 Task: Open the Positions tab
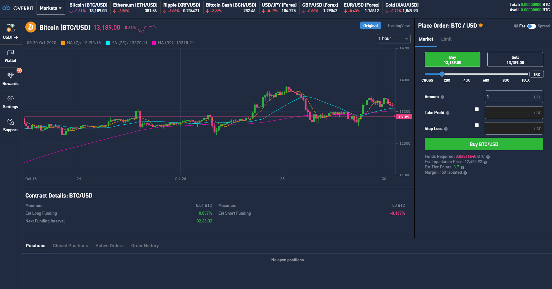point(36,246)
